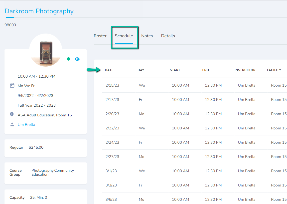The height and width of the screenshot is (204, 287).
Task: Select the 2/27/23 date cell
Action: click(x=112, y=157)
